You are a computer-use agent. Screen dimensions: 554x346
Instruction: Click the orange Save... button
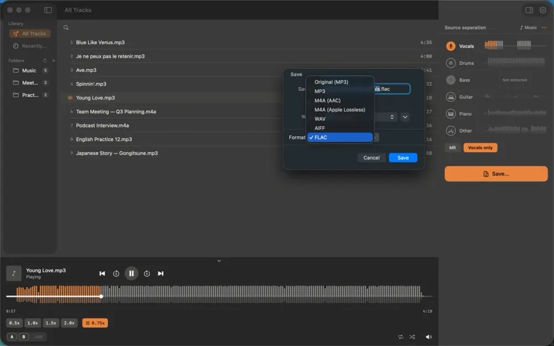point(496,174)
